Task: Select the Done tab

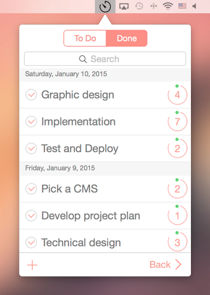Action: pos(127,38)
